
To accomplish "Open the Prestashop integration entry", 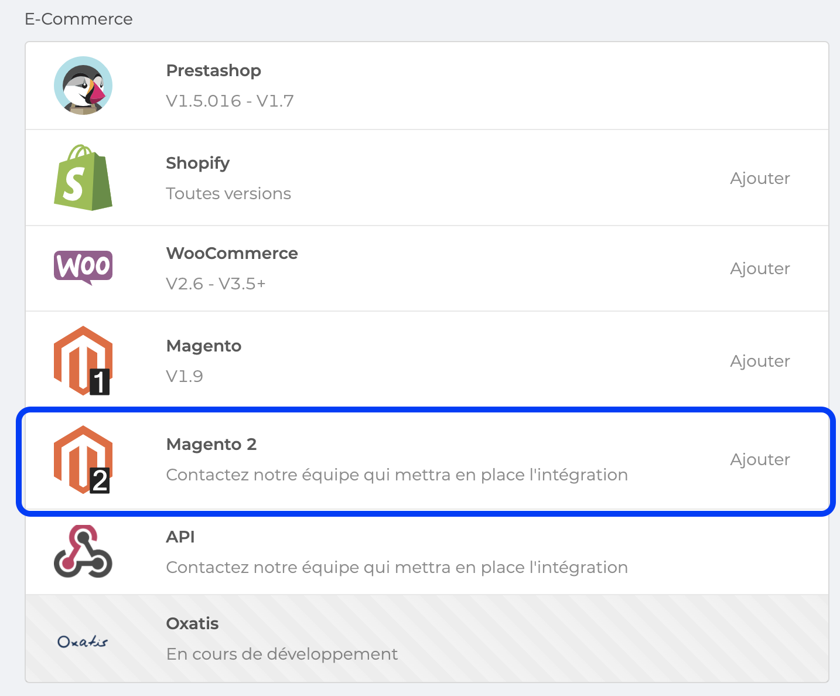I will 410,85.
